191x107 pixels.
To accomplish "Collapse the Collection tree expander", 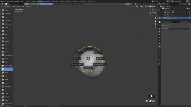I will coord(161,8).
